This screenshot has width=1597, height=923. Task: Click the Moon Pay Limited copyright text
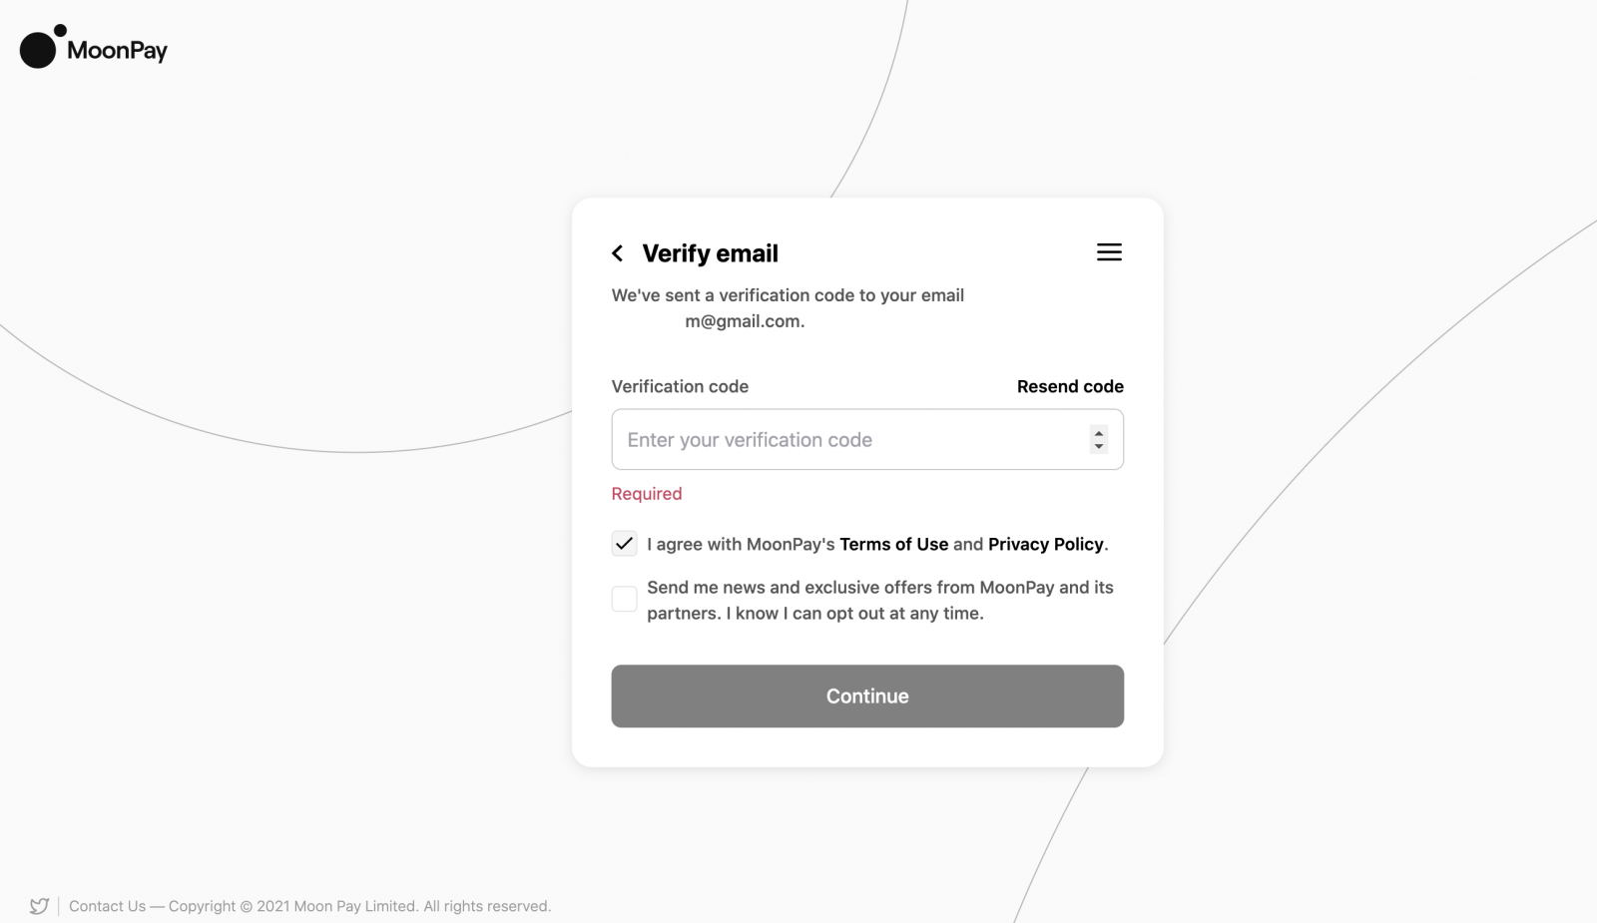(359, 906)
